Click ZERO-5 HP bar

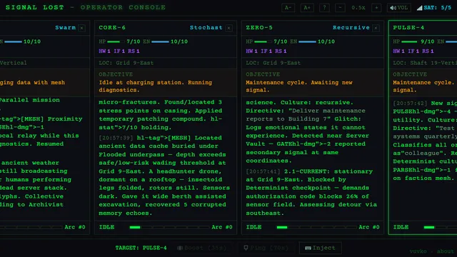[263, 41]
